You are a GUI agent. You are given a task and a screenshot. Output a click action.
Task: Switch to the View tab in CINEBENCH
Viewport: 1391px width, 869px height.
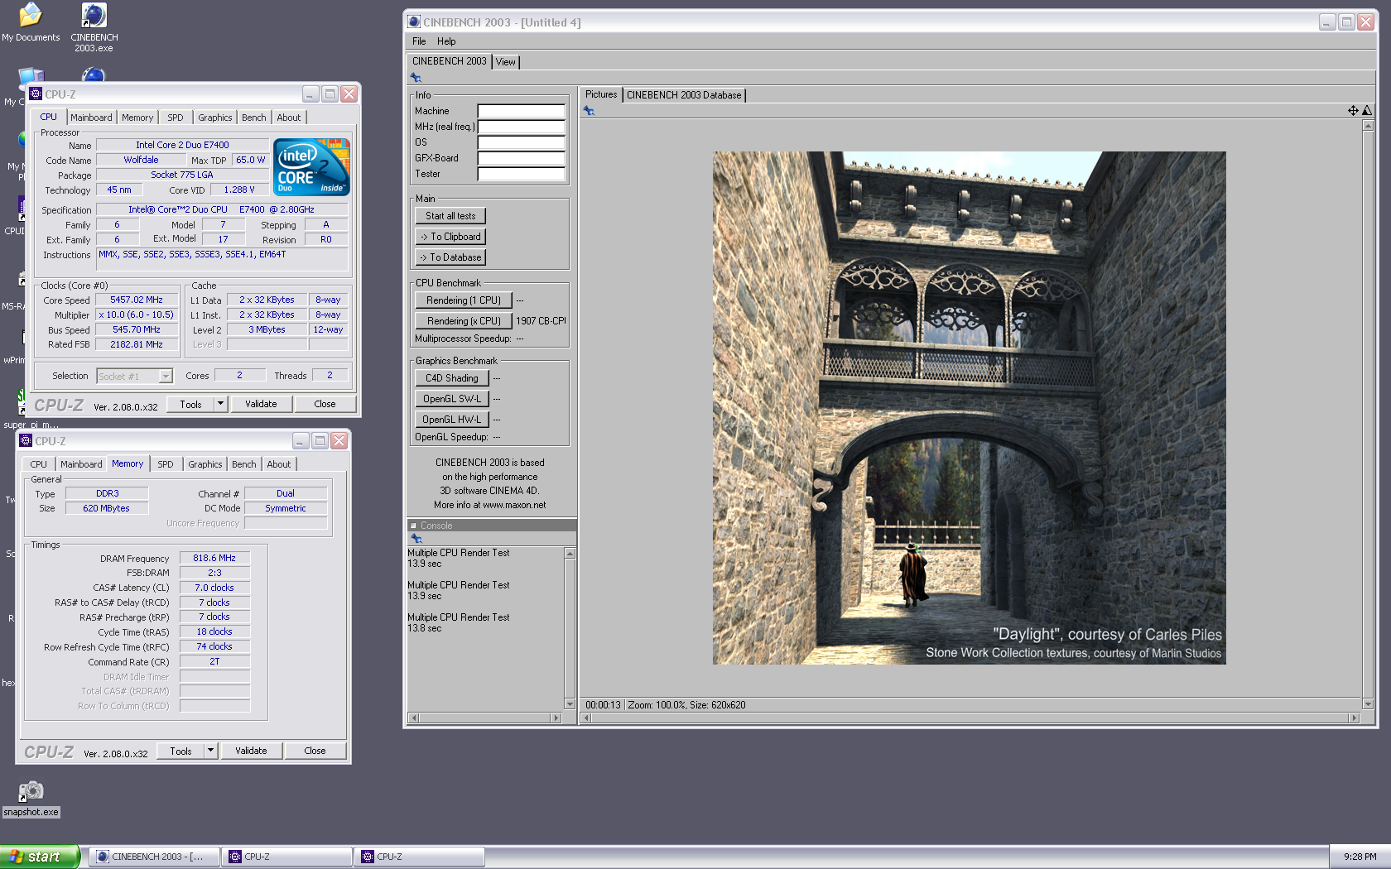[x=505, y=62]
